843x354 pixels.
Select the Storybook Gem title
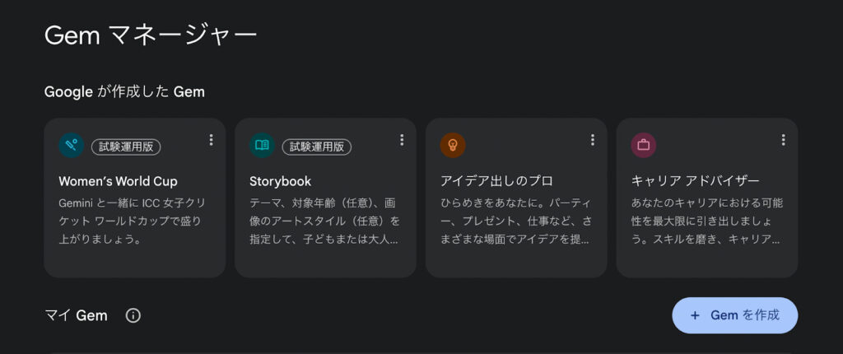point(280,181)
